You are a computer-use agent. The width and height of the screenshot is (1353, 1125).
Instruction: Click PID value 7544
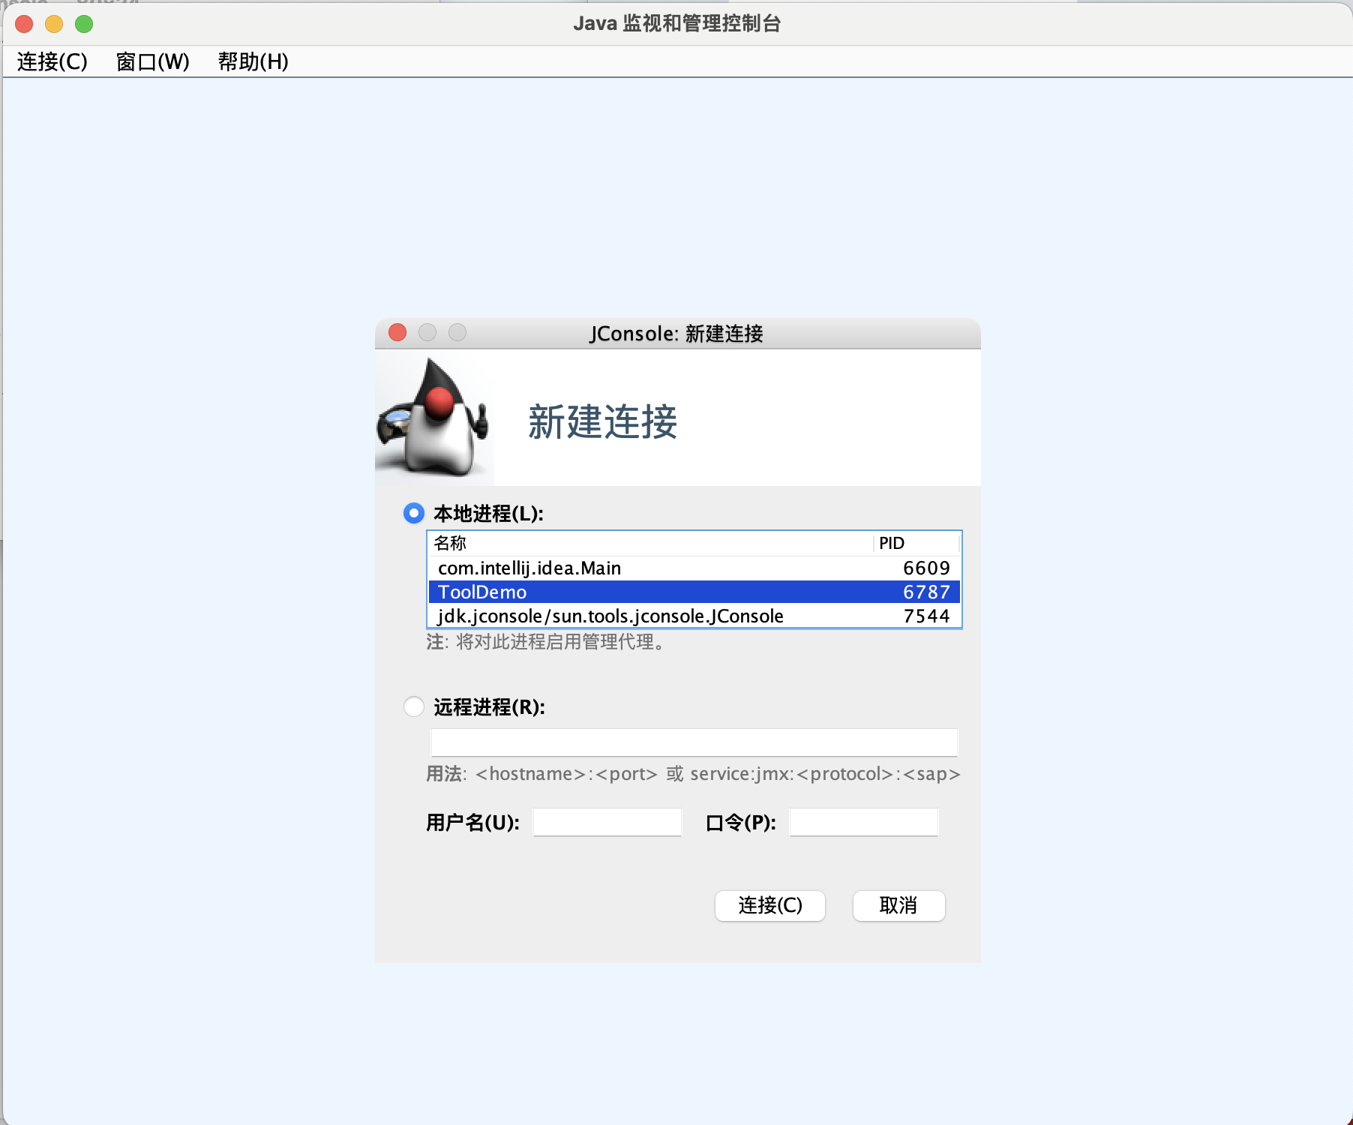926,616
